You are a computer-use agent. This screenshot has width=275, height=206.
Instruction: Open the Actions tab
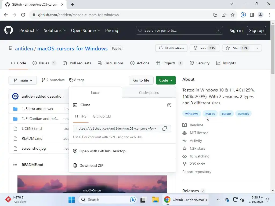point(140,63)
